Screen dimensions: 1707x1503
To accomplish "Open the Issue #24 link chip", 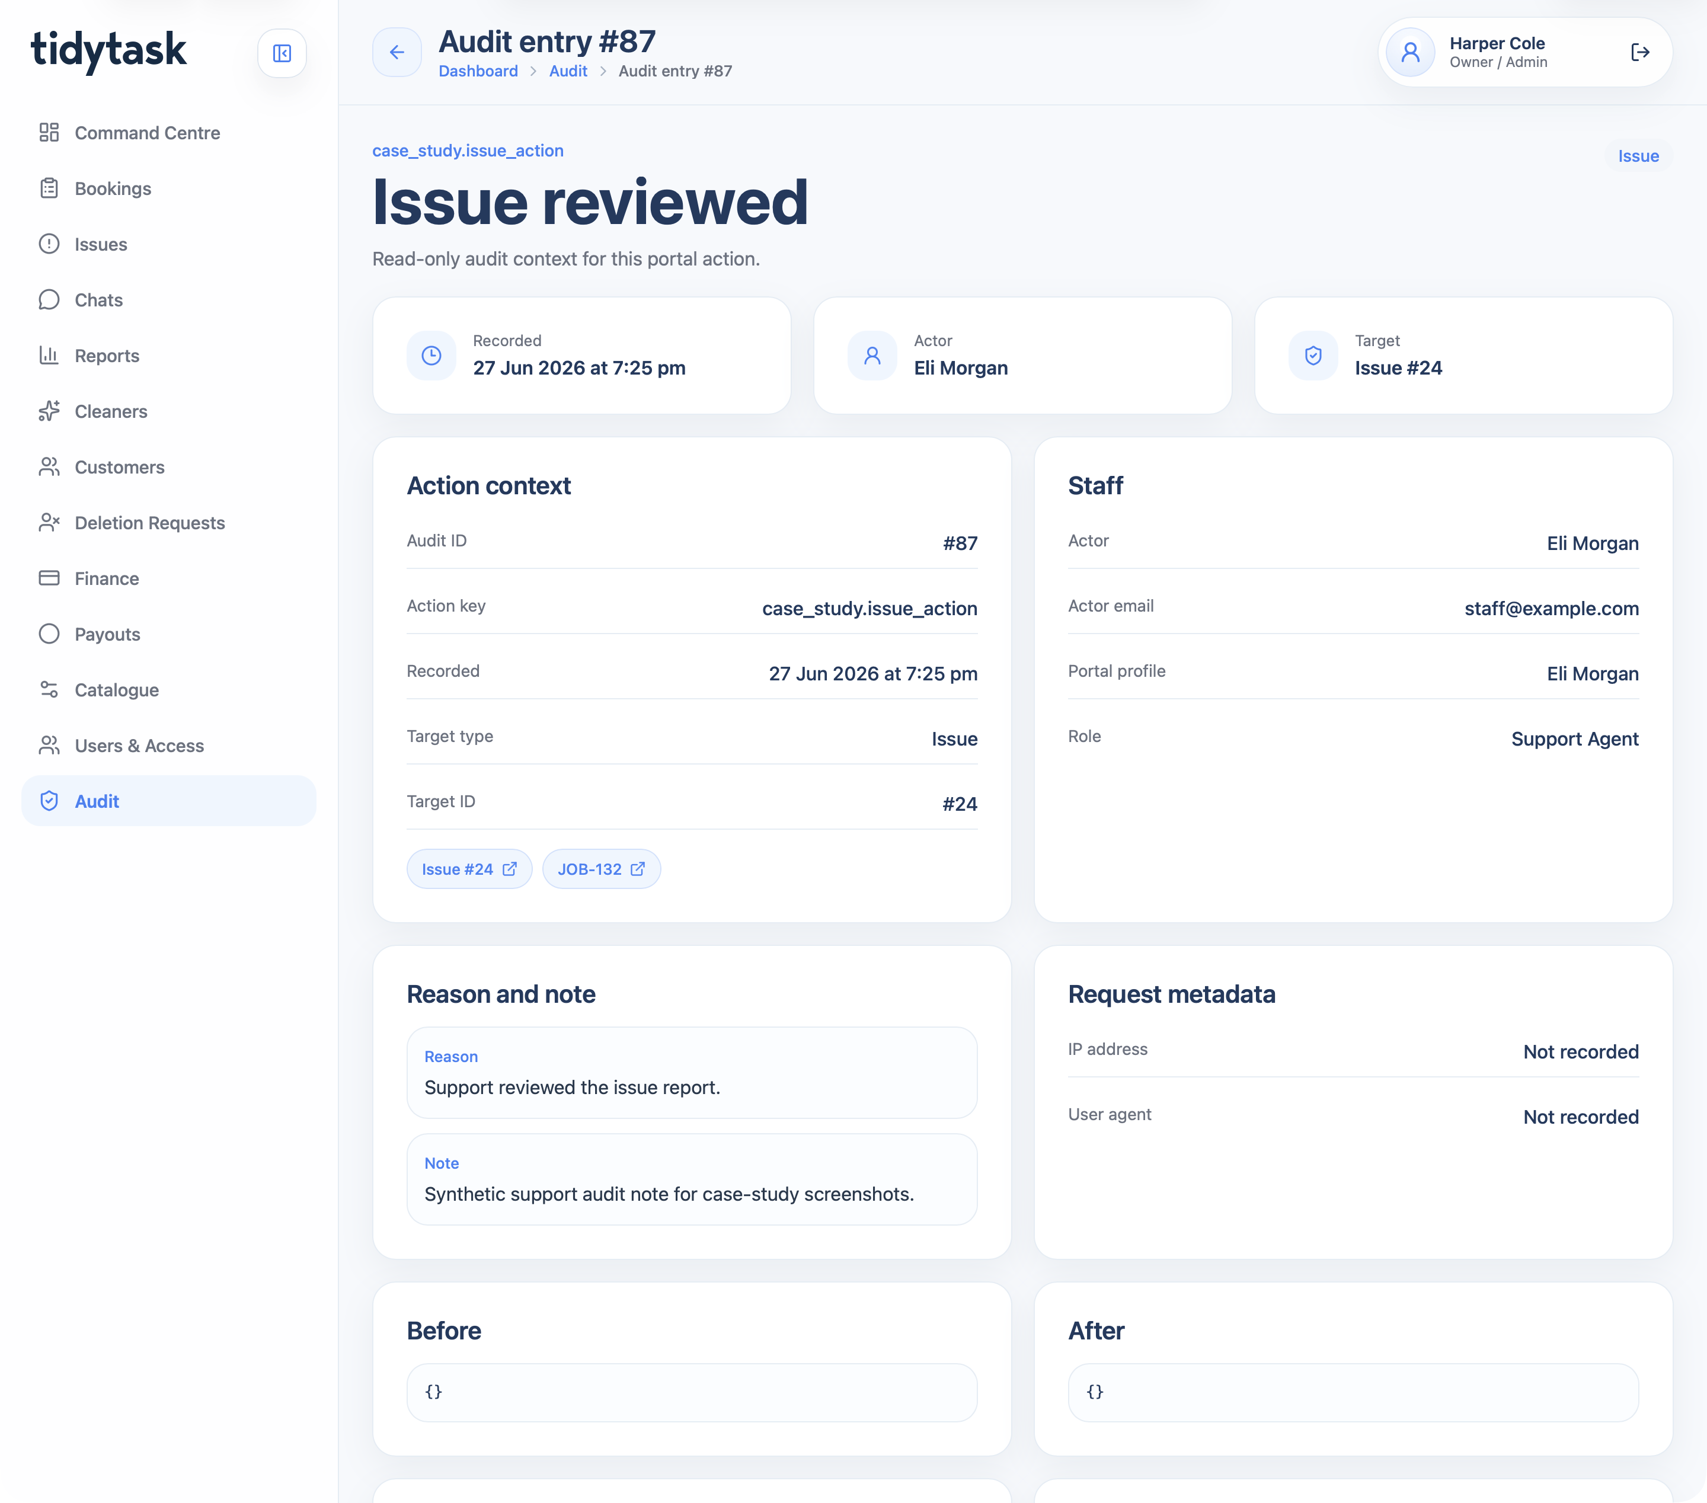I will 469,869.
